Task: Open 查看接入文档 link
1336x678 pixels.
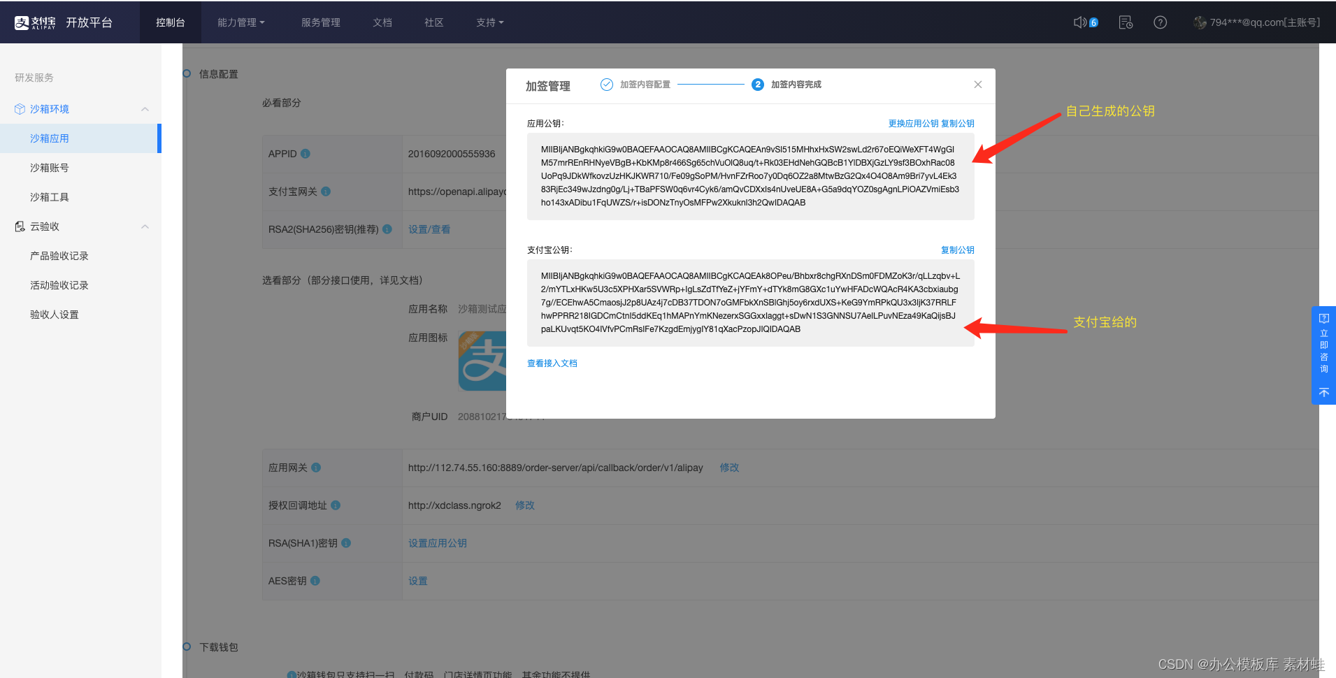Action: pyautogui.click(x=552, y=363)
